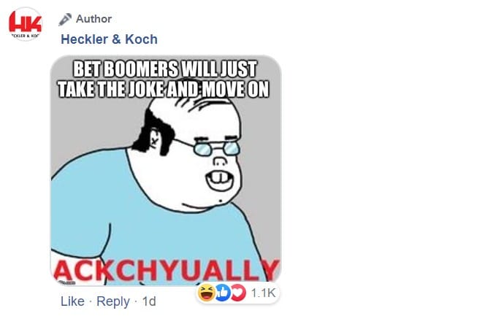Click the red heart Love reaction icon
The width and height of the screenshot is (504, 316).
click(x=238, y=293)
